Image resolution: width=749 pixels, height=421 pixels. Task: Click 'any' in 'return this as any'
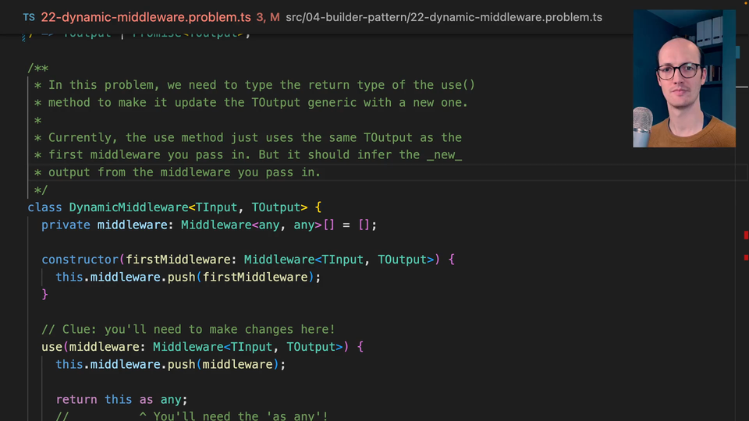pyautogui.click(x=170, y=399)
